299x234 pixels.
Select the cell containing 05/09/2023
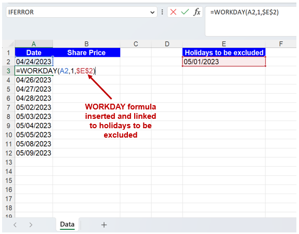(x=34, y=153)
